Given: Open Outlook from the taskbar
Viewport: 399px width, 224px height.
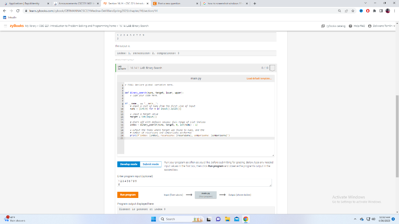Looking at the screenshot, I should [236, 219].
